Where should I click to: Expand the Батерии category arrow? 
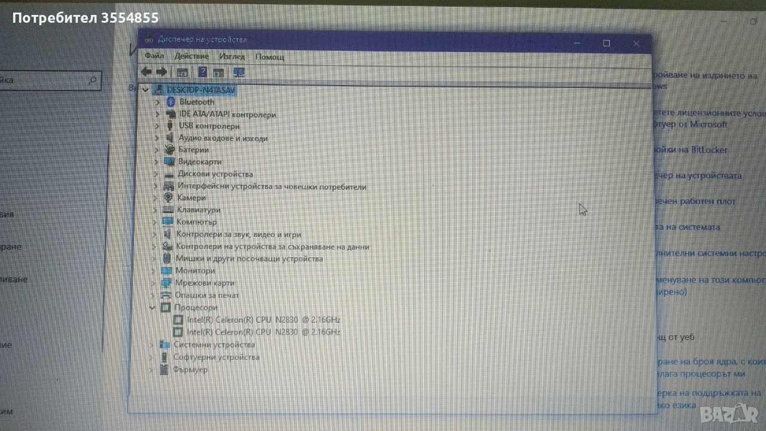click(x=157, y=150)
